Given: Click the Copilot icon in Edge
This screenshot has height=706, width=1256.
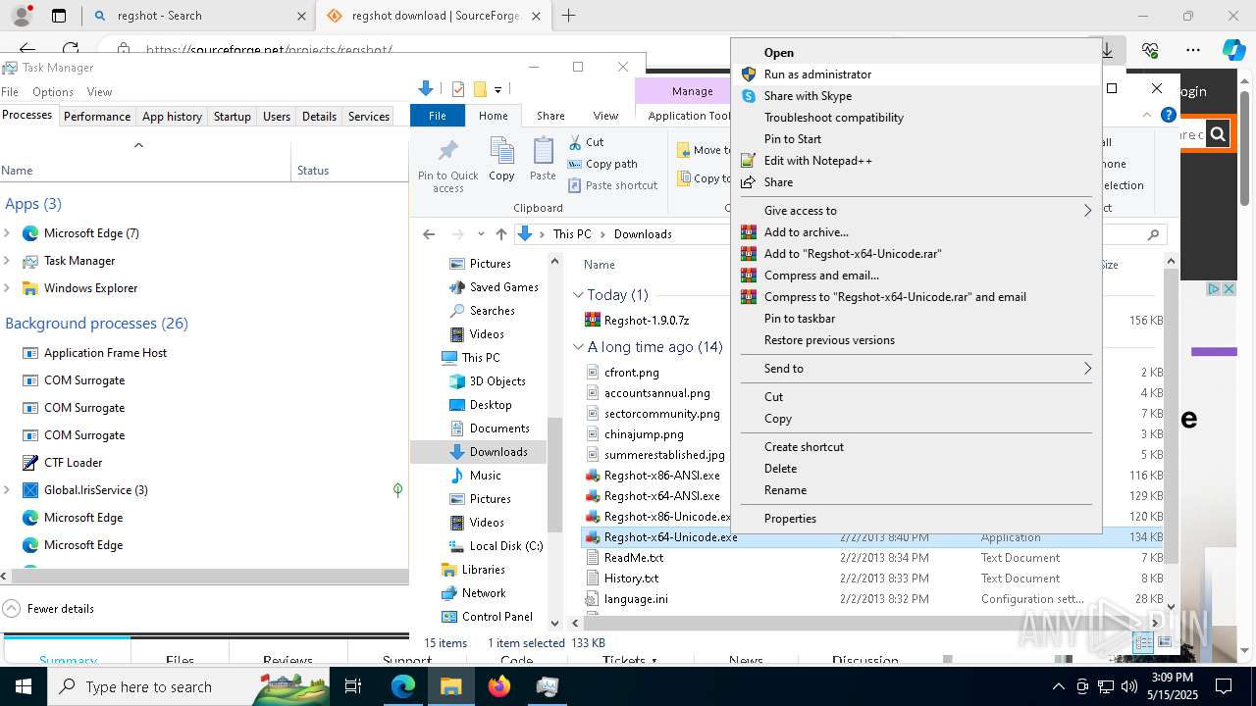Looking at the screenshot, I should [1233, 49].
